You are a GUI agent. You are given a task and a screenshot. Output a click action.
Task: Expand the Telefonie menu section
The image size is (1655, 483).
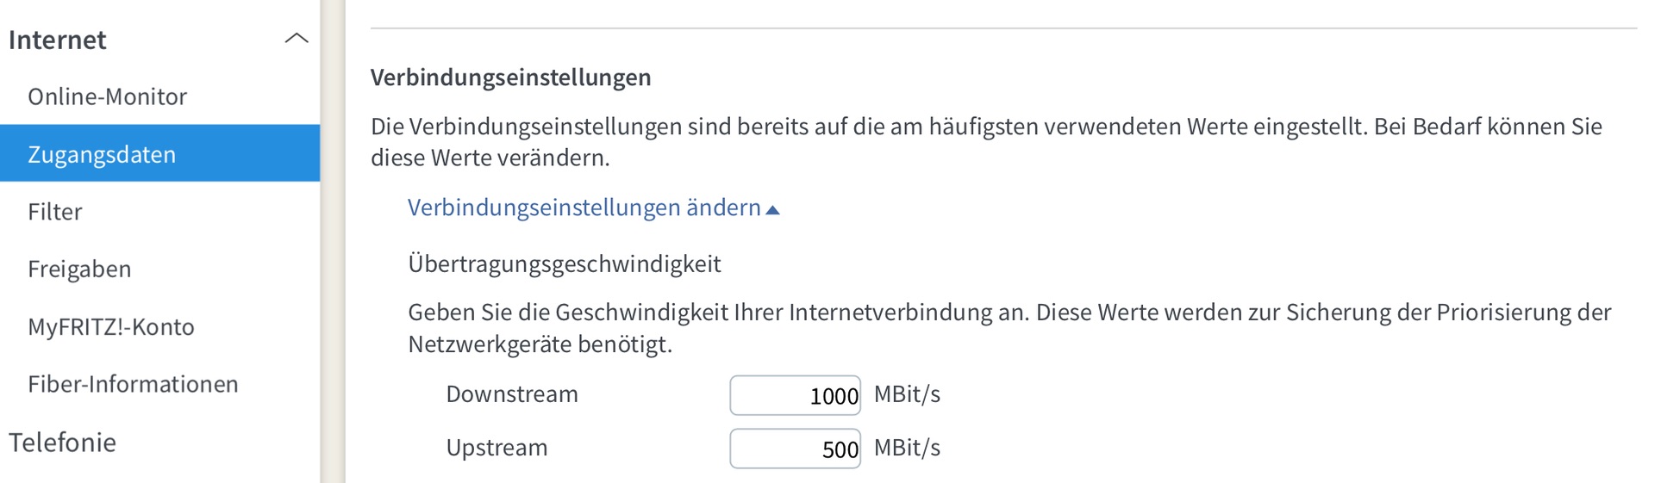pos(62,443)
